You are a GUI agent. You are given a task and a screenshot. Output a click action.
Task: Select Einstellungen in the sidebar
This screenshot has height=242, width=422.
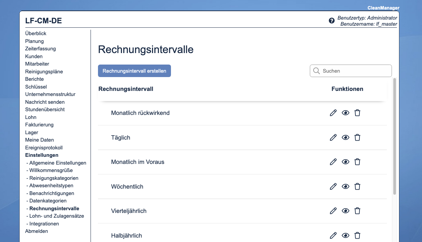click(42, 155)
